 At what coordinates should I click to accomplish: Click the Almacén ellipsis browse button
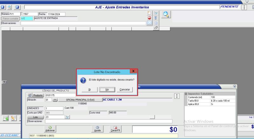pos(55,100)
